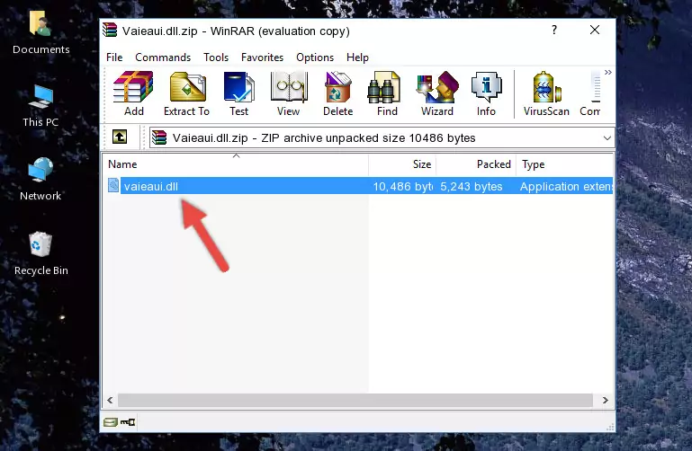
Task: Sort by the Size column header
Action: (x=402, y=164)
